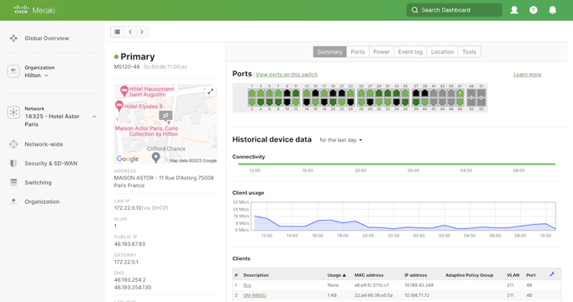Open the 'SM-R865U' client link
Image resolution: width=573 pixels, height=302 pixels.
pyautogui.click(x=255, y=295)
